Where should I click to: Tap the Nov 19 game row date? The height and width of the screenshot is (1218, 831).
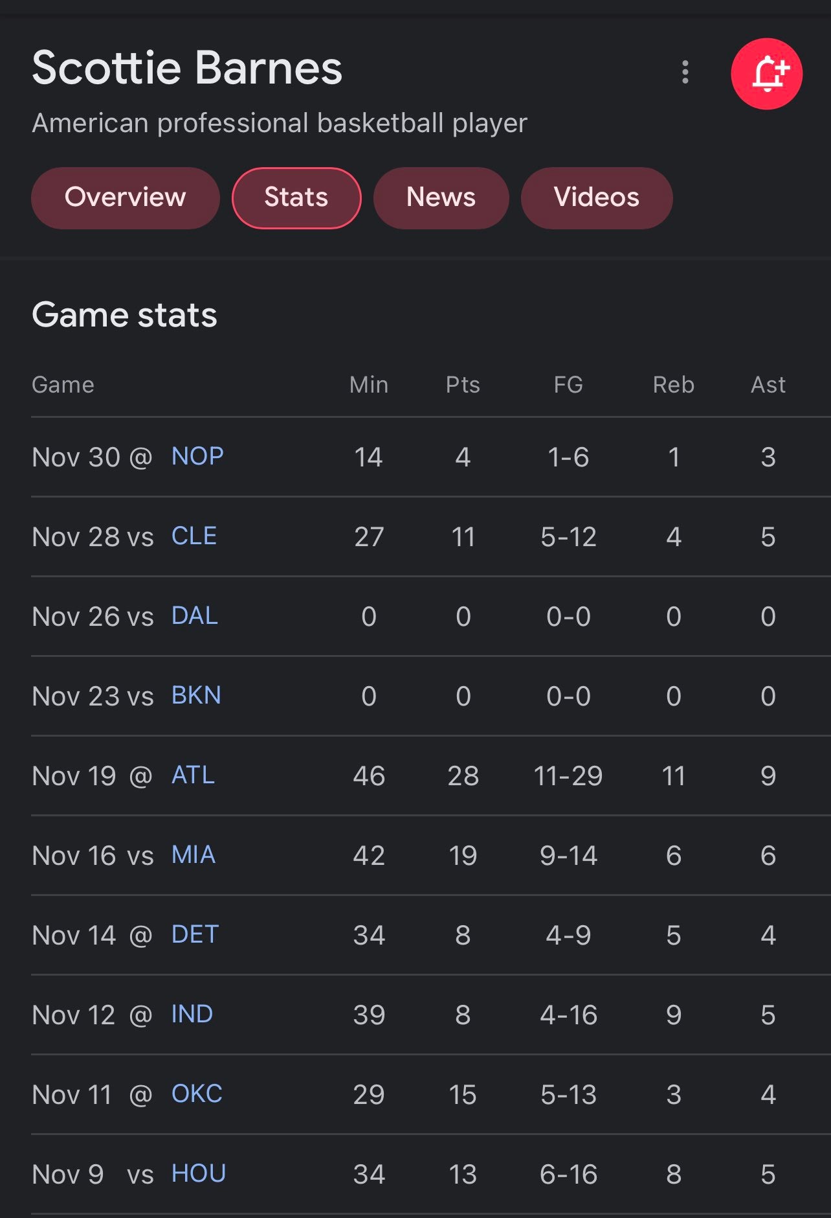74,776
